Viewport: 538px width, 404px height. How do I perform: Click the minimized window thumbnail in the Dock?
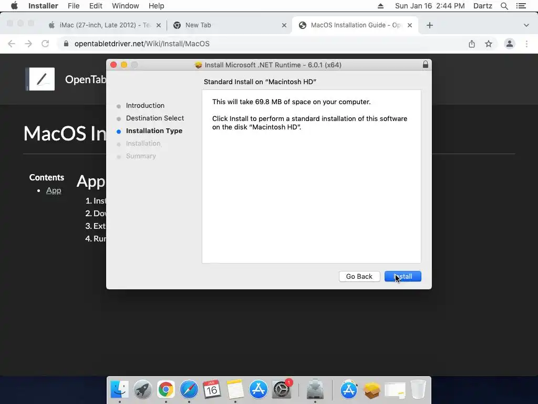point(395,390)
